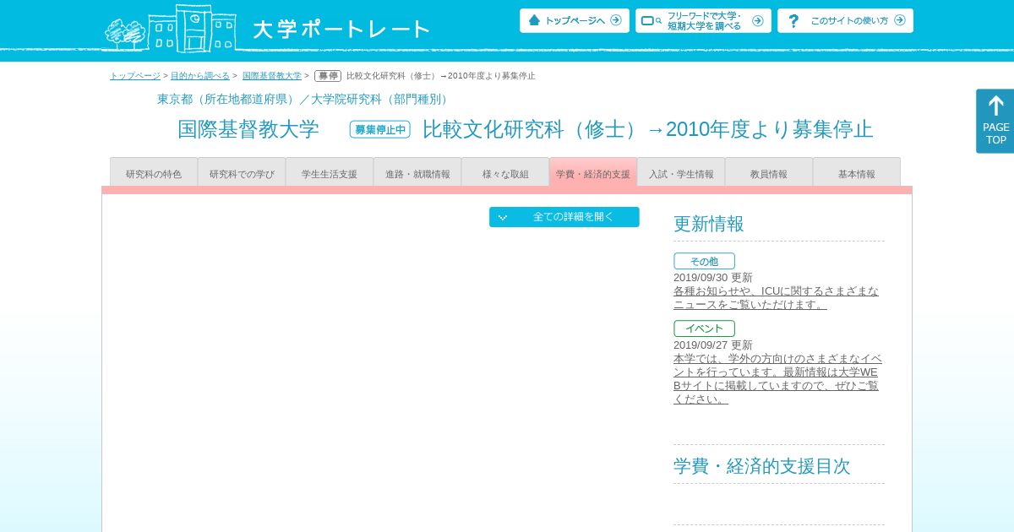Click the 募集停止中 badge beside university name
Image resolution: width=1014 pixels, height=532 pixels.
click(380, 129)
